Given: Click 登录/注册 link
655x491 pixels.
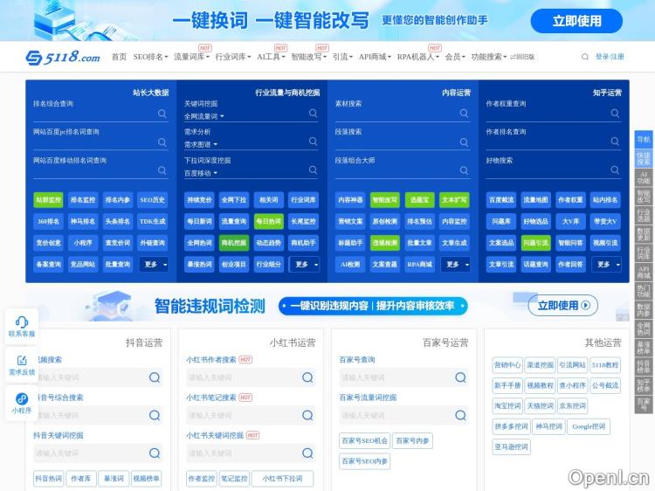Looking at the screenshot, I should [610, 57].
